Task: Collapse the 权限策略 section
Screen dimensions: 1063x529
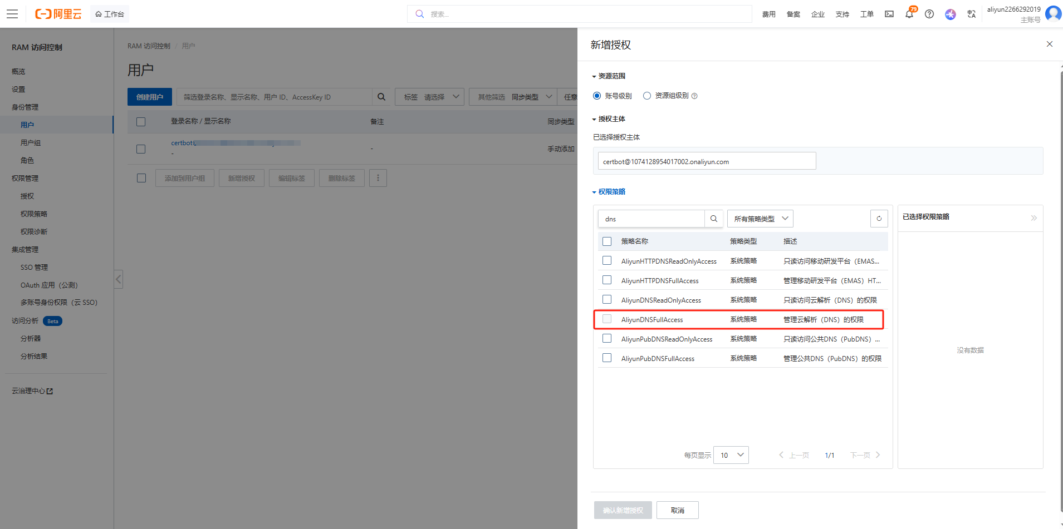Action: 609,192
